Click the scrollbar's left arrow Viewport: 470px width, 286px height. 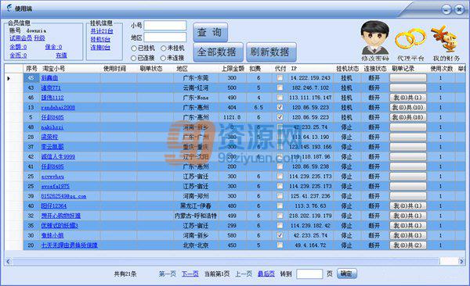click(8, 262)
